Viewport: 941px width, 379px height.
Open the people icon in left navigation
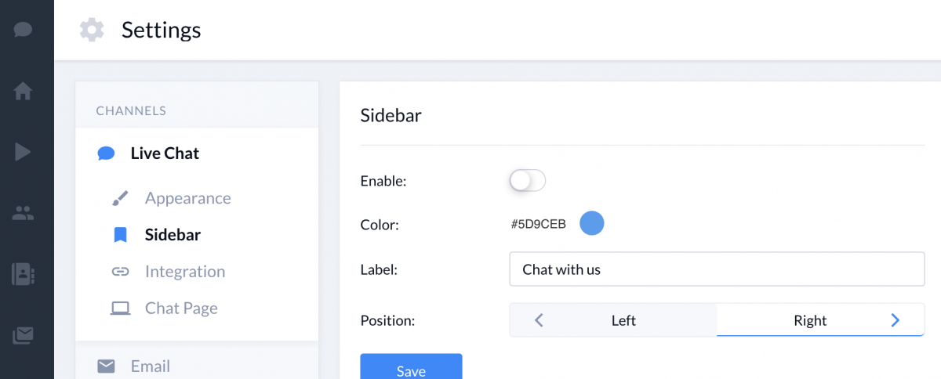(x=23, y=213)
